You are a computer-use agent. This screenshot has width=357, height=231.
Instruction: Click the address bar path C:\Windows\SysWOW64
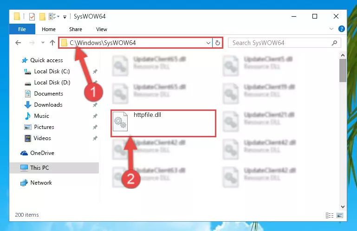click(x=103, y=43)
